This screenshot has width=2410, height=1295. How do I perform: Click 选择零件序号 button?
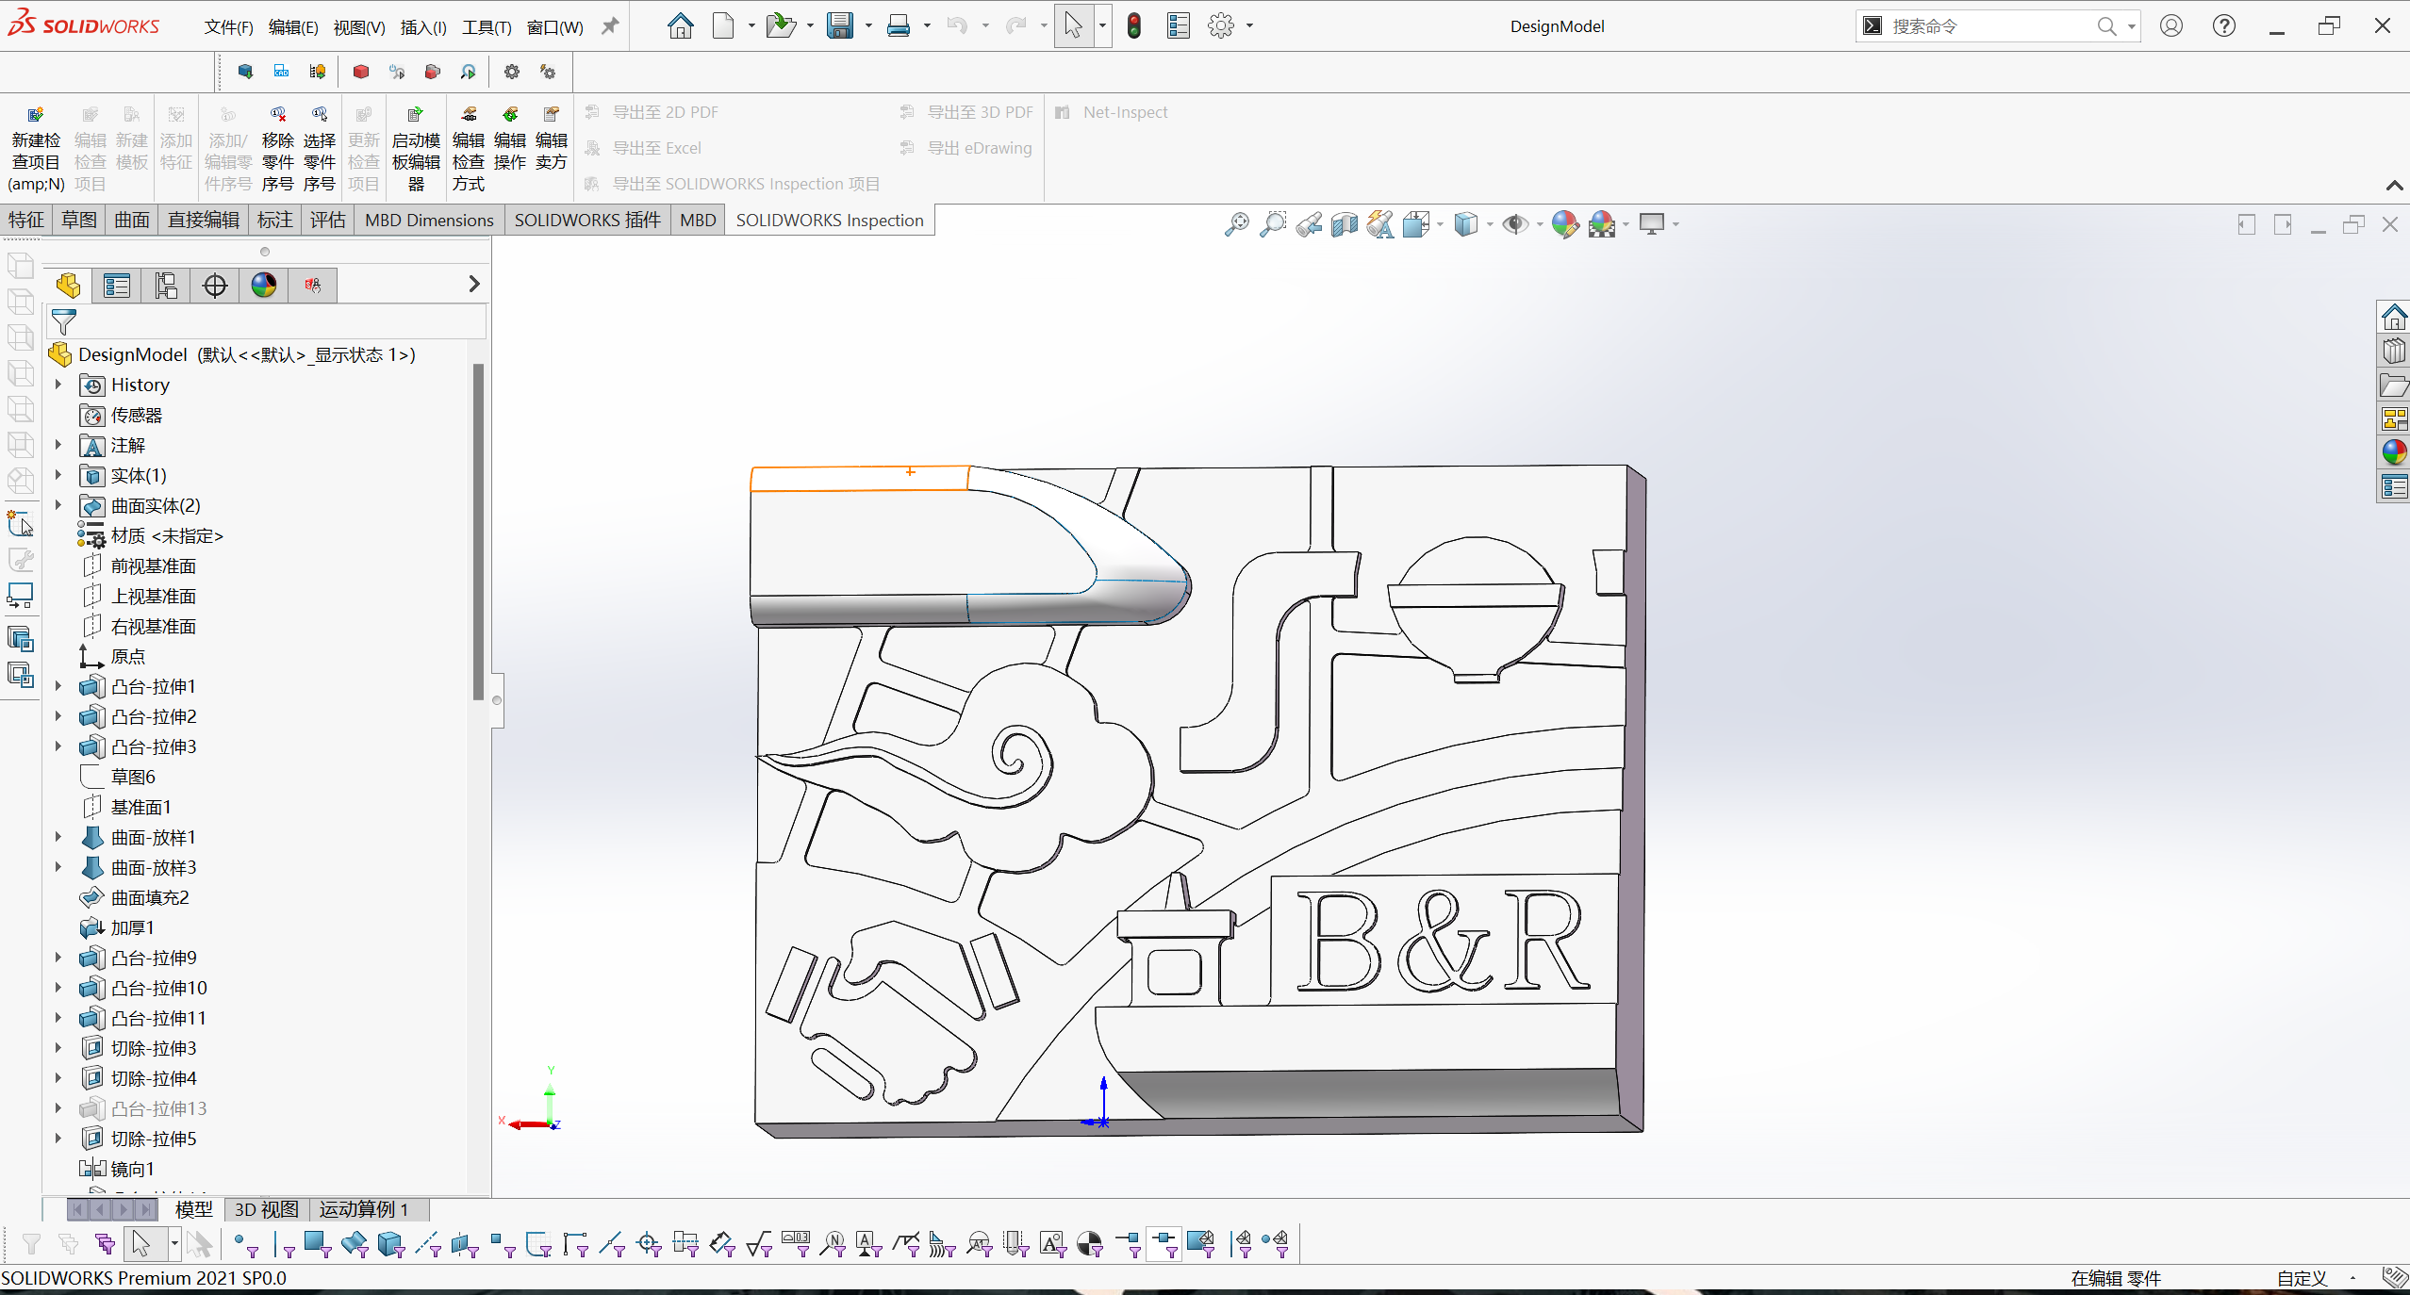pyautogui.click(x=320, y=149)
